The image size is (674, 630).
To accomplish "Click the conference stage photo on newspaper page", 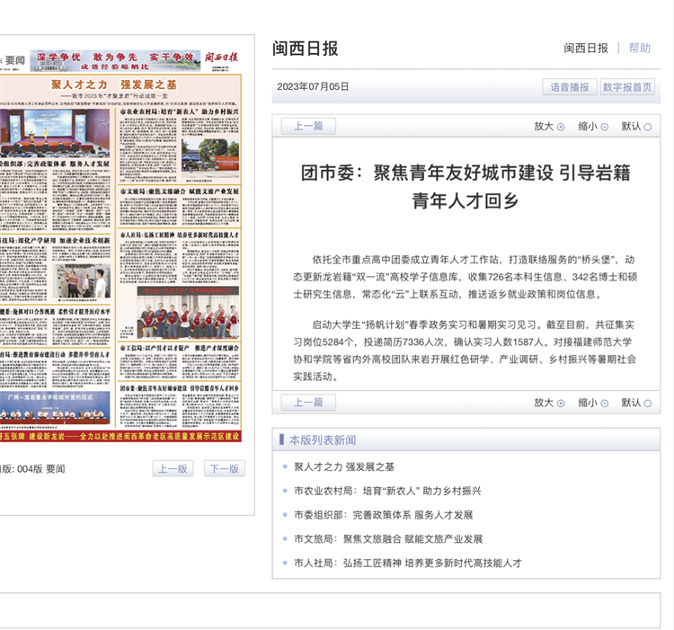I will [55, 132].
